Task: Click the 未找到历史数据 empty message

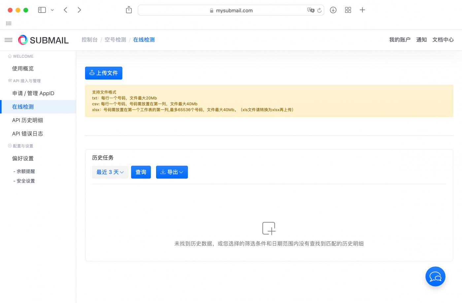Action: 269,244
